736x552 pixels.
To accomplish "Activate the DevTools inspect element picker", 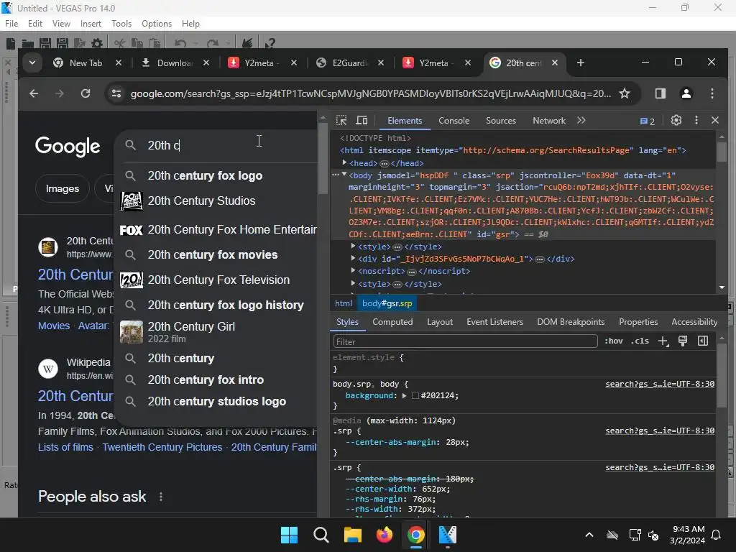I will tap(341, 121).
